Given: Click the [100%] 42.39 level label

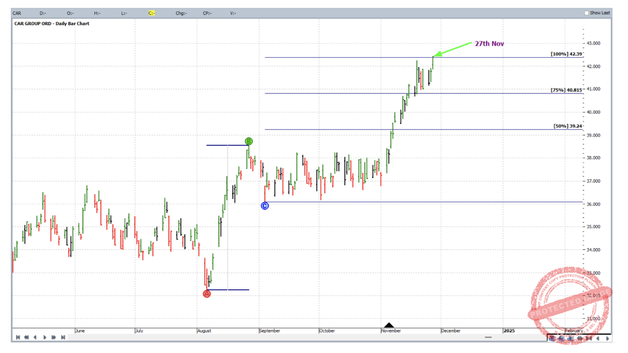Looking at the screenshot, I should pos(566,54).
